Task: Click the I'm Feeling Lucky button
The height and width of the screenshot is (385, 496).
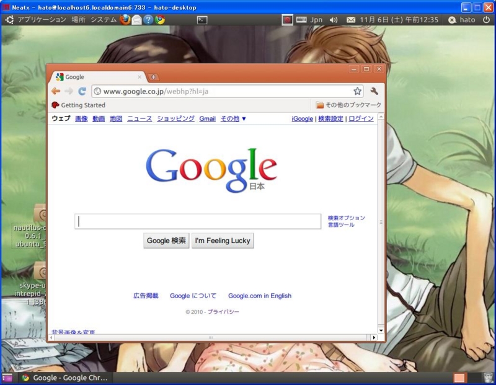Action: pyautogui.click(x=223, y=241)
